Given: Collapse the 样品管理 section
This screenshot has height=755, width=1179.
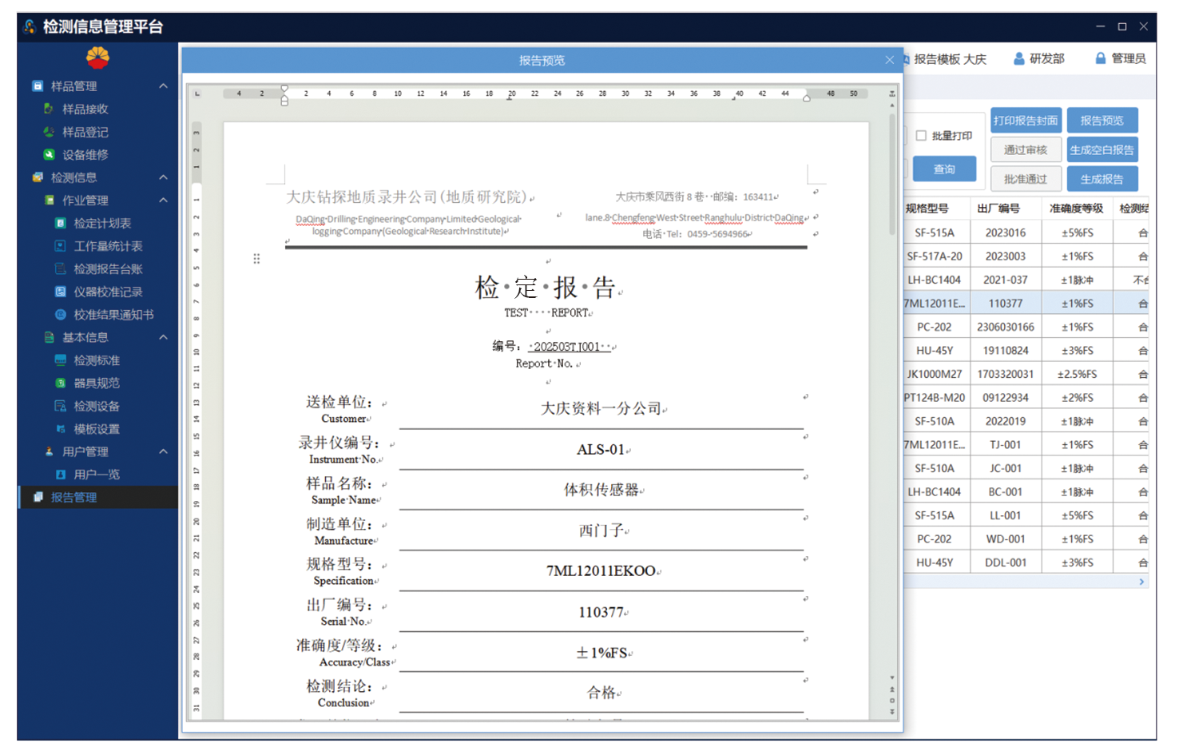Looking at the screenshot, I should [x=163, y=85].
